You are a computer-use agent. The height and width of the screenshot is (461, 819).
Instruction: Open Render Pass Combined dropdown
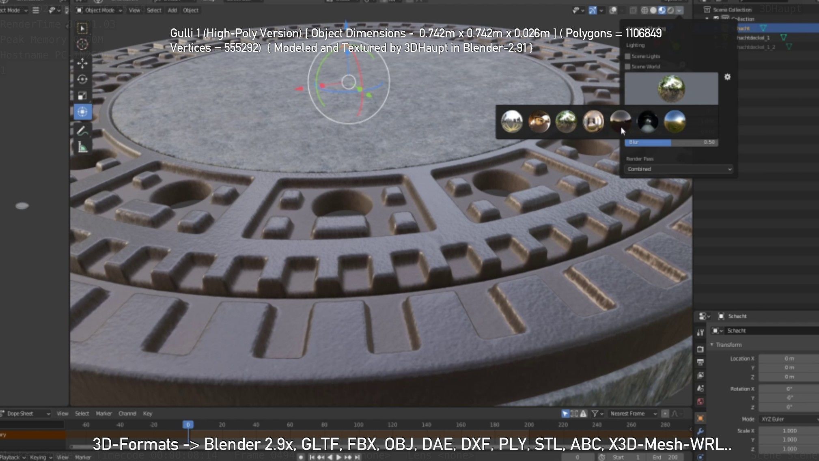pyautogui.click(x=679, y=169)
